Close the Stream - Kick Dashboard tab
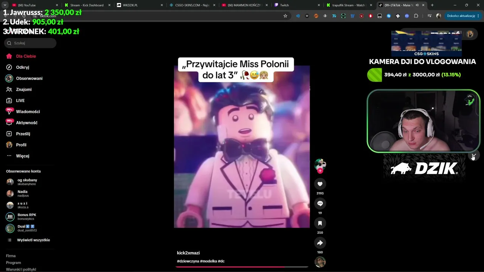This screenshot has width=484, height=272. click(109, 5)
